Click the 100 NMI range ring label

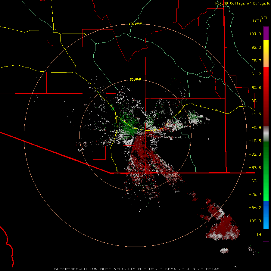pos(135,24)
